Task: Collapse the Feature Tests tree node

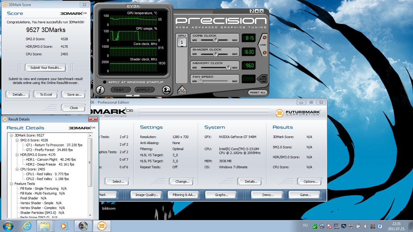Action: (x=11, y=184)
